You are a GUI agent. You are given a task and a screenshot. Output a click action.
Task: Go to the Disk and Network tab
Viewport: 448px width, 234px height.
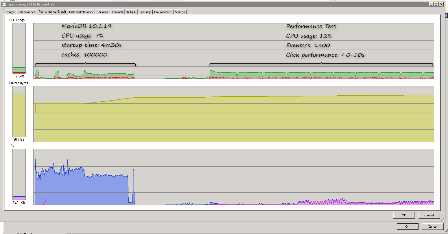point(81,12)
